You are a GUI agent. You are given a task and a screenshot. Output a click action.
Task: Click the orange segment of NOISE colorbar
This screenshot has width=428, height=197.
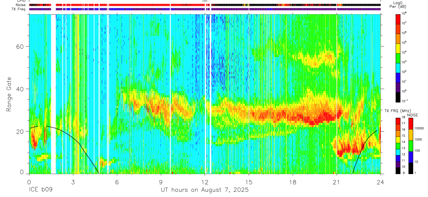(x=411, y=134)
